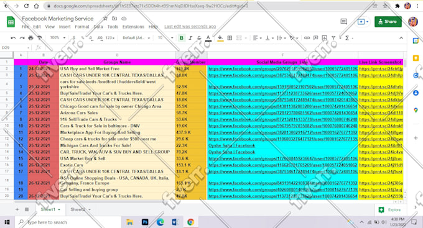Click the Insert comment icon in toolbar

click(315, 38)
